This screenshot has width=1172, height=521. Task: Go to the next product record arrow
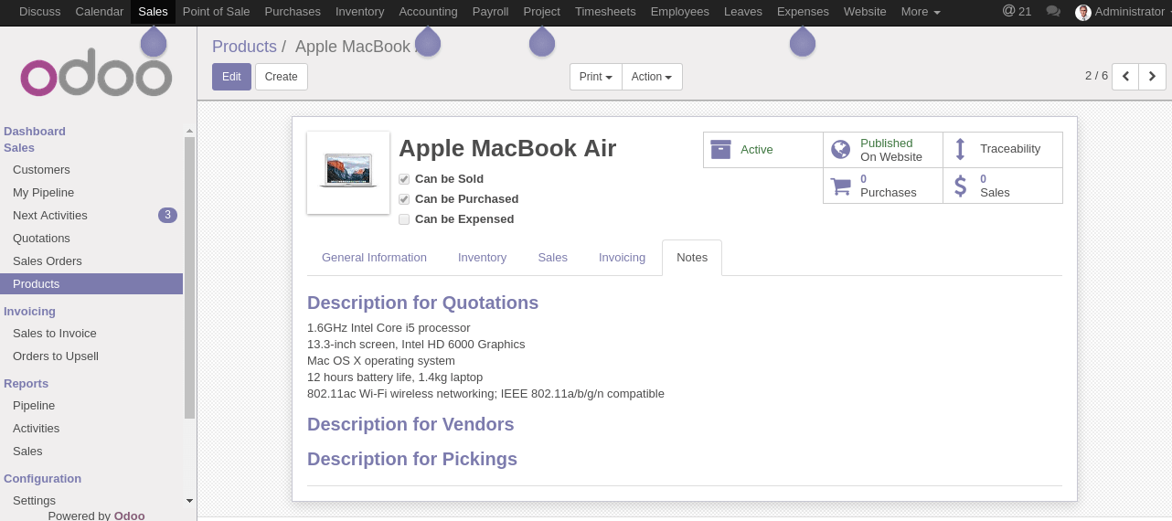tap(1153, 76)
